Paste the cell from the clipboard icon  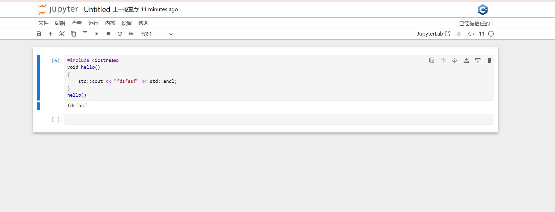click(85, 34)
